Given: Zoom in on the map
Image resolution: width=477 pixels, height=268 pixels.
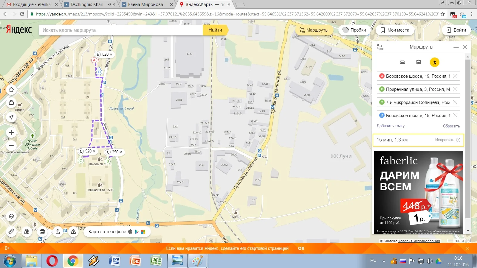Looking at the screenshot, I should [x=11, y=133].
